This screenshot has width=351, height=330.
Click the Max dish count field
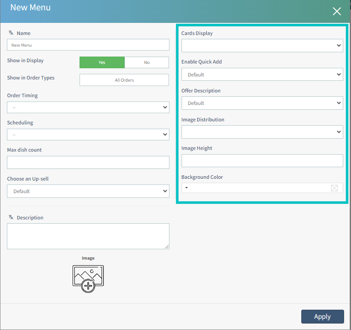[x=88, y=162]
